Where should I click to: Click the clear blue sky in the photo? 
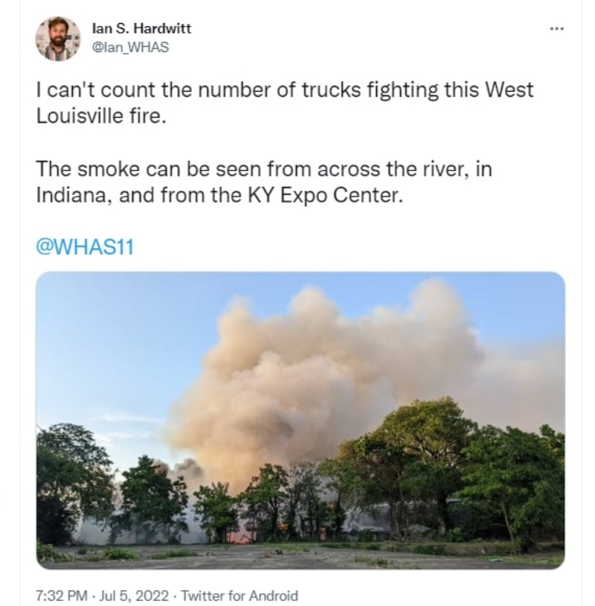pos(116,348)
